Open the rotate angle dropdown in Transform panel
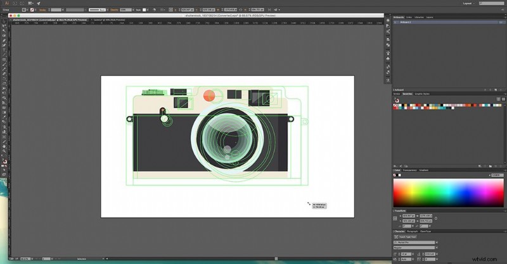 point(413,226)
